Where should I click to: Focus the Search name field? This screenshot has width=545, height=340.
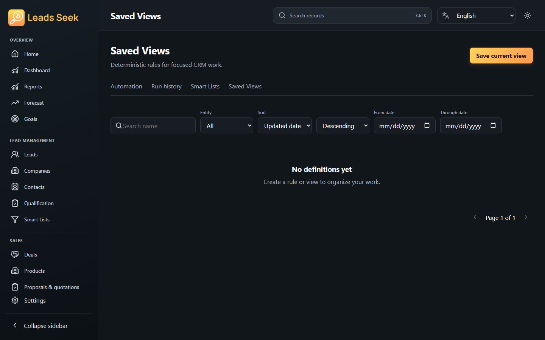153,125
